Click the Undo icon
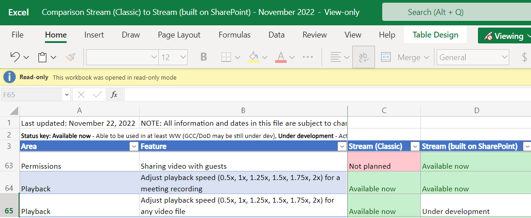 pyautogui.click(x=15, y=57)
